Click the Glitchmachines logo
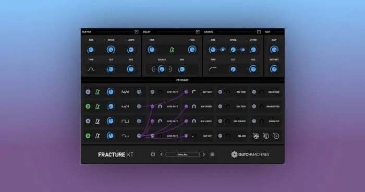 click(x=250, y=154)
